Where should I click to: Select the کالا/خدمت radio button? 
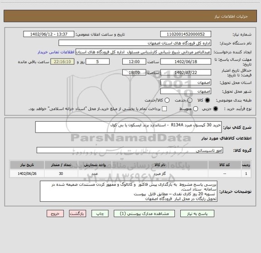[167, 100]
